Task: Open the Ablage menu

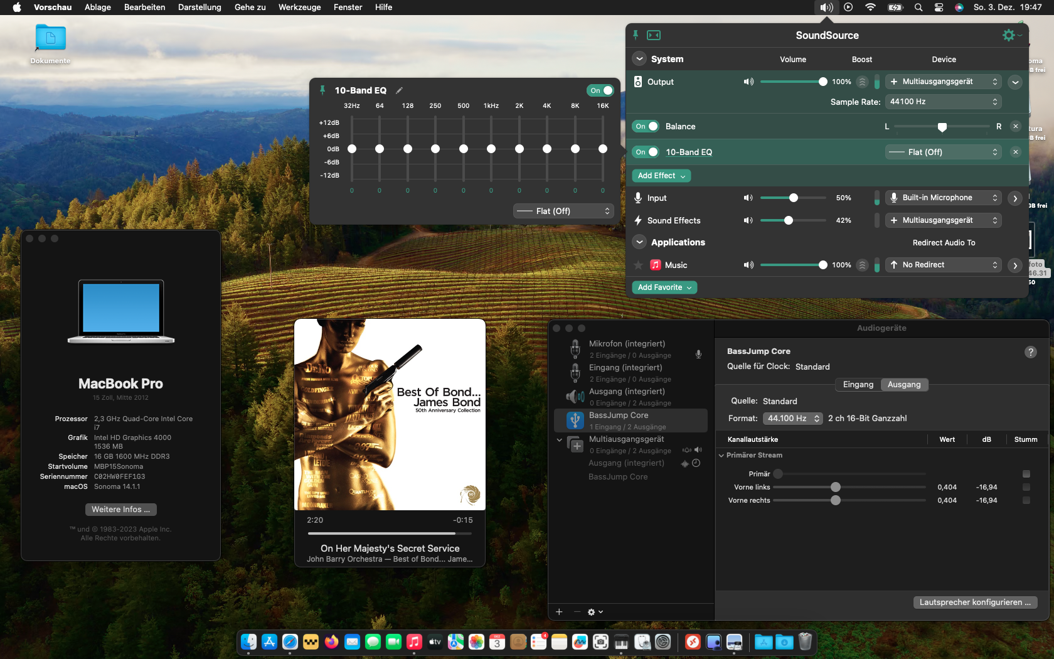Action: point(98,8)
